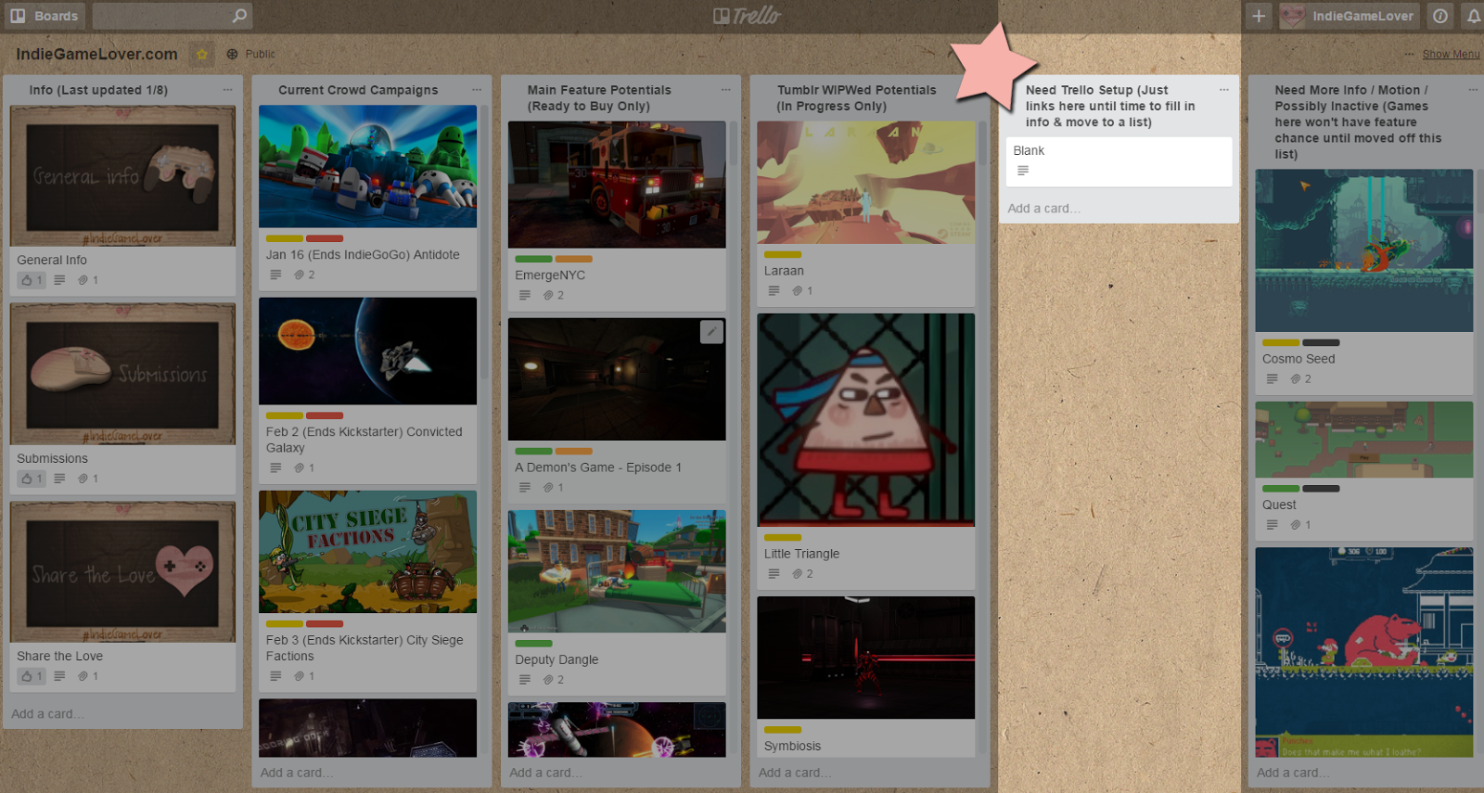Open the Need Trello Setup list menu
Image resolution: width=1484 pixels, height=793 pixels.
click(1223, 90)
